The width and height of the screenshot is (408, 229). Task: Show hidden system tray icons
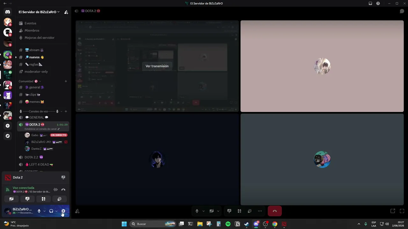pyautogui.click(x=359, y=224)
